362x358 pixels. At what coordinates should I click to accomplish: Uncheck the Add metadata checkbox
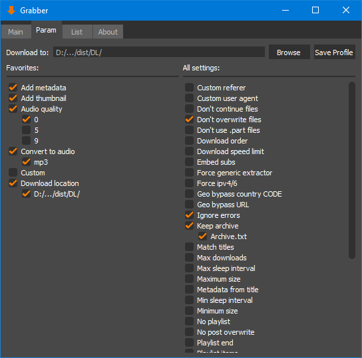[13, 88]
